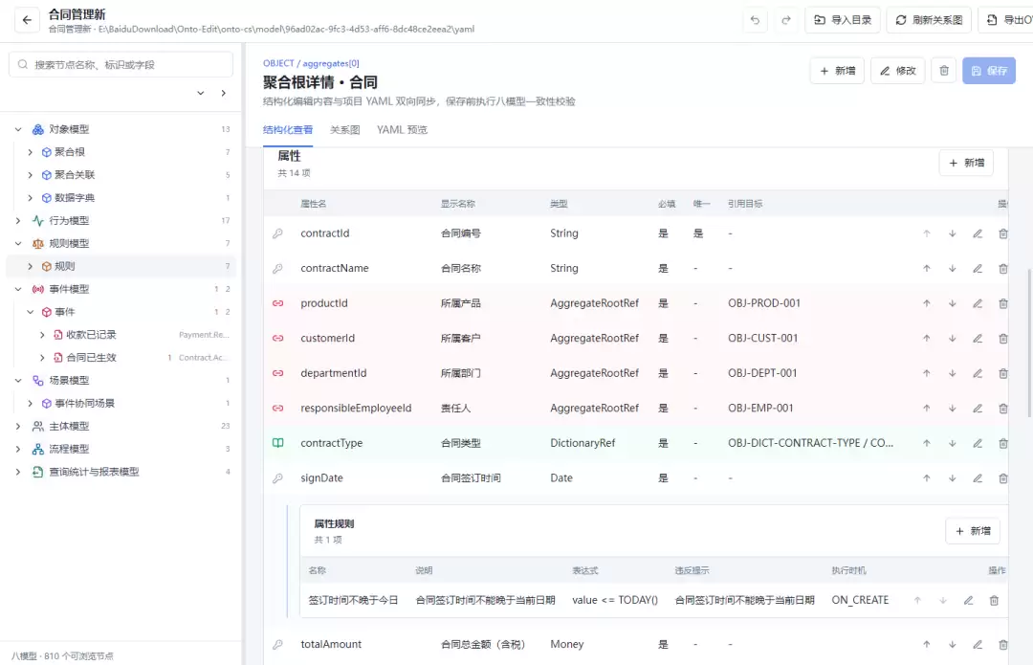
Task: Click the OBJ-CUST-001 reference target
Action: 763,338
